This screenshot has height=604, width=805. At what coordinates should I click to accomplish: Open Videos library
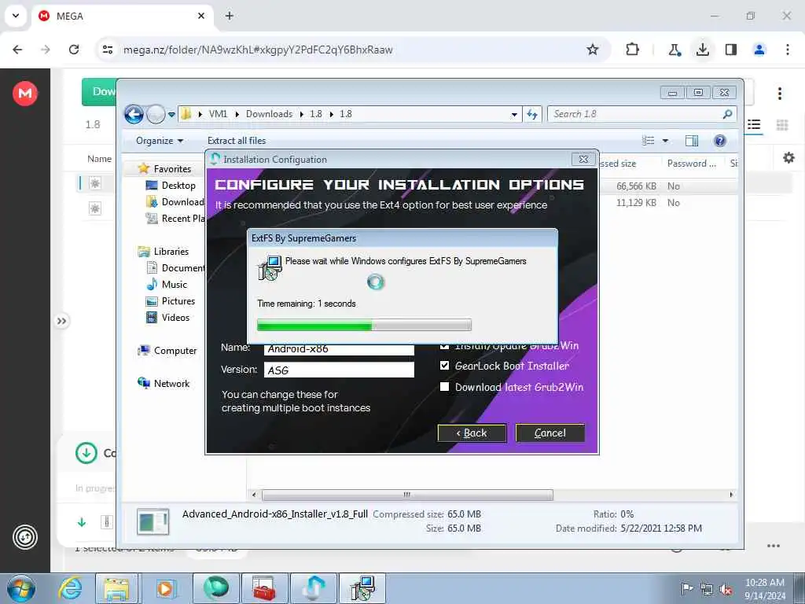168,318
